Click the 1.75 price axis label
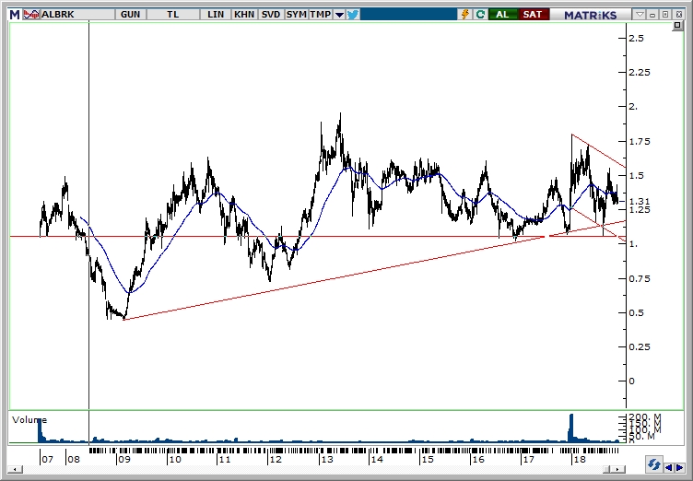Viewport: 693px width, 481px height. click(640, 142)
